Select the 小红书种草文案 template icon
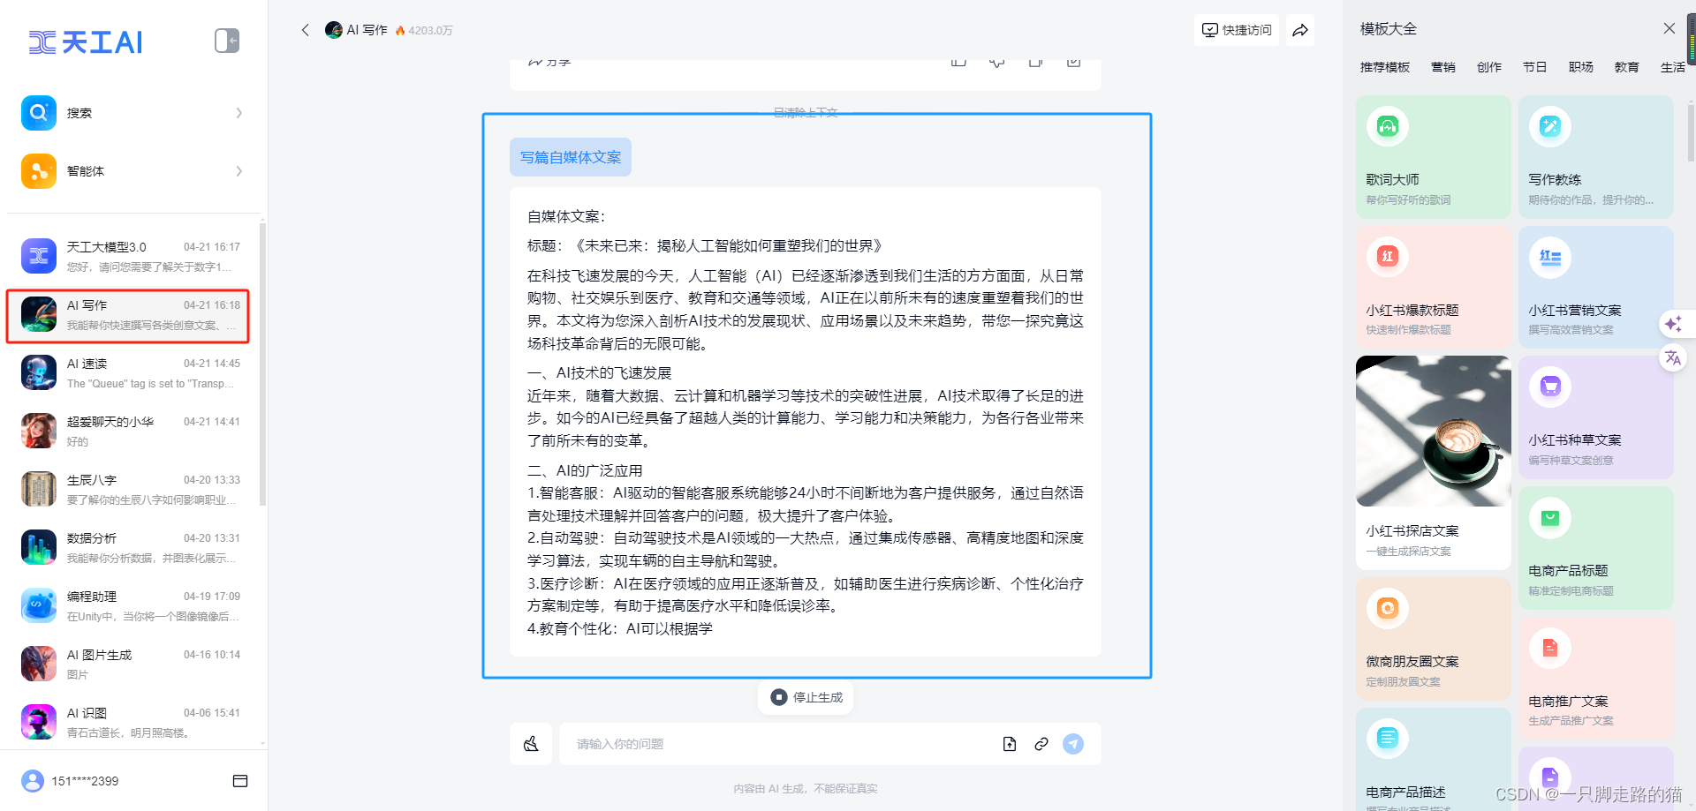Viewport: 1696px width, 811px height. coord(1550,387)
